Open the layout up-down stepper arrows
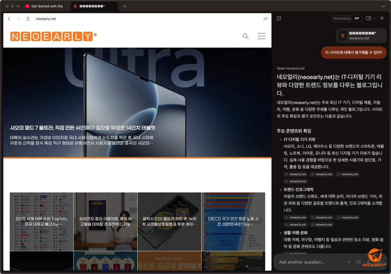The image size is (391, 274). click(x=373, y=18)
